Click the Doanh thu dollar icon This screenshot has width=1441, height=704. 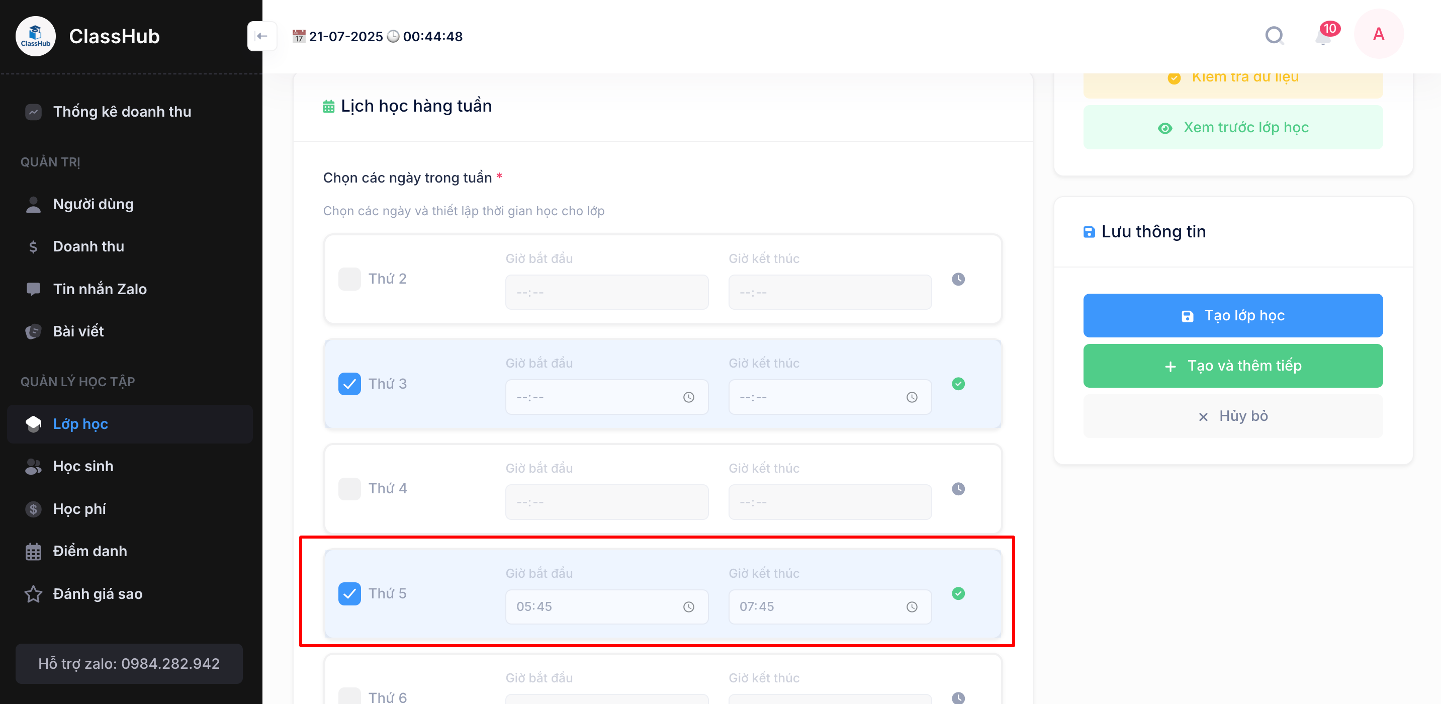point(33,246)
